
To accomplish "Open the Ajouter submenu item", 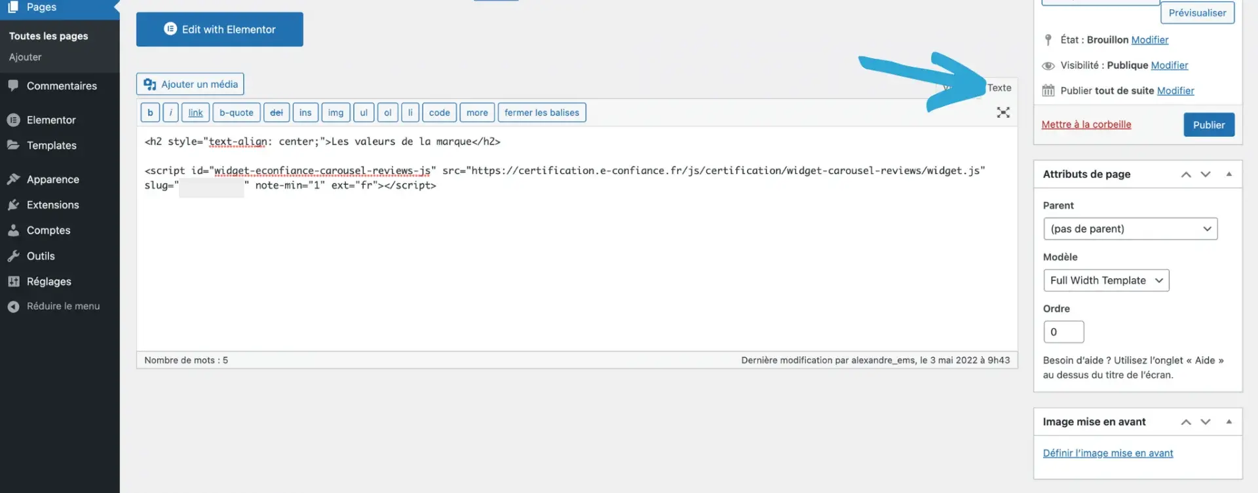I will coord(26,57).
